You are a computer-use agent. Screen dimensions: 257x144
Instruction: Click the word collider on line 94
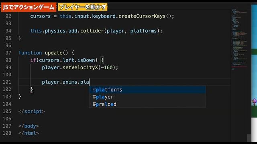[x=92, y=31]
